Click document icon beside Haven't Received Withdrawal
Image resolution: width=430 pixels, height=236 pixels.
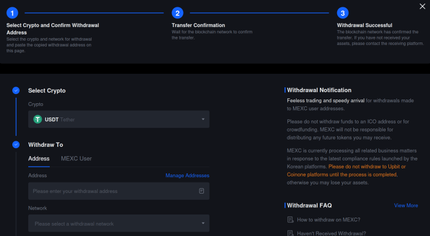[x=290, y=234]
